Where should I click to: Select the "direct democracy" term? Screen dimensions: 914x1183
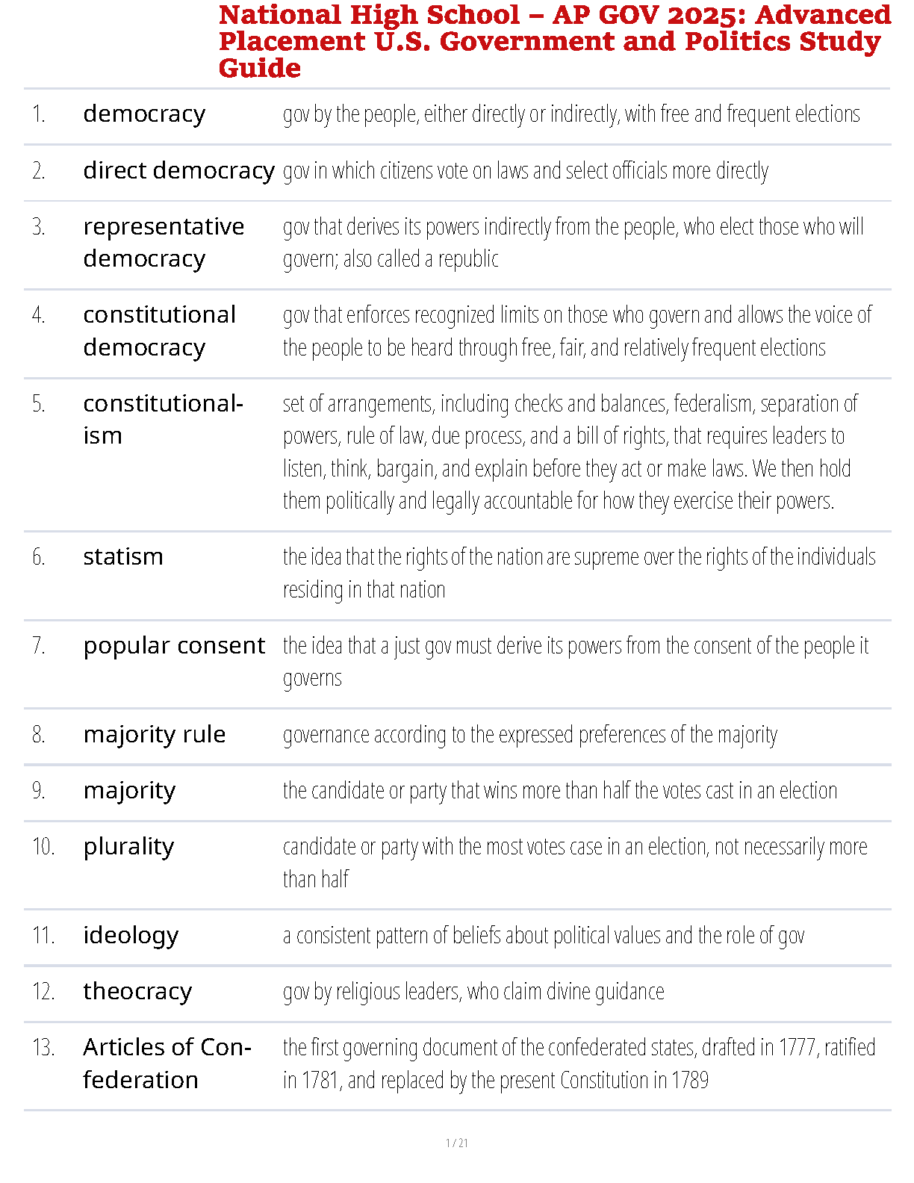pos(178,170)
